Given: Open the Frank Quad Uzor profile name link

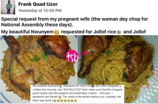Looking at the screenshot, I should pyautogui.click(x=38, y=4).
